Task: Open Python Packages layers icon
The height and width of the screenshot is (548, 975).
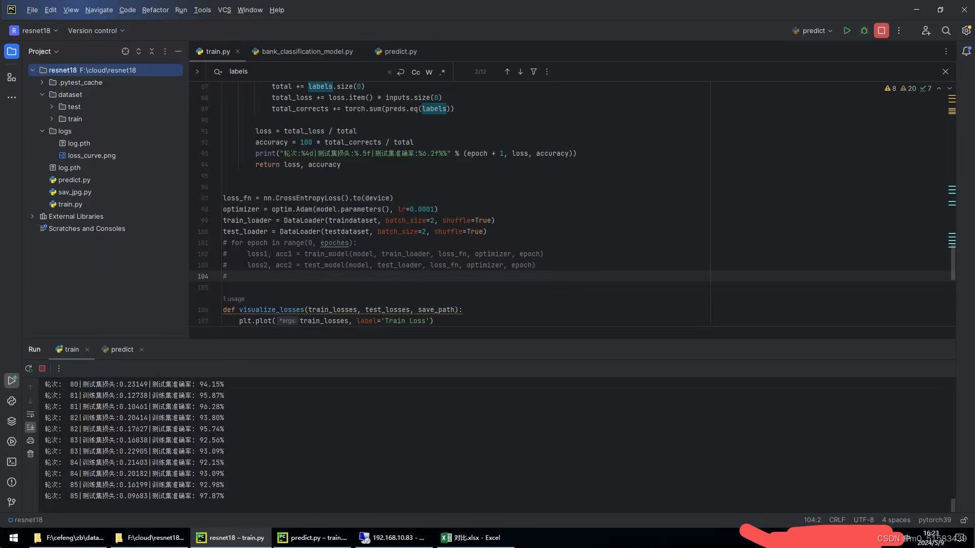Action: [x=11, y=421]
